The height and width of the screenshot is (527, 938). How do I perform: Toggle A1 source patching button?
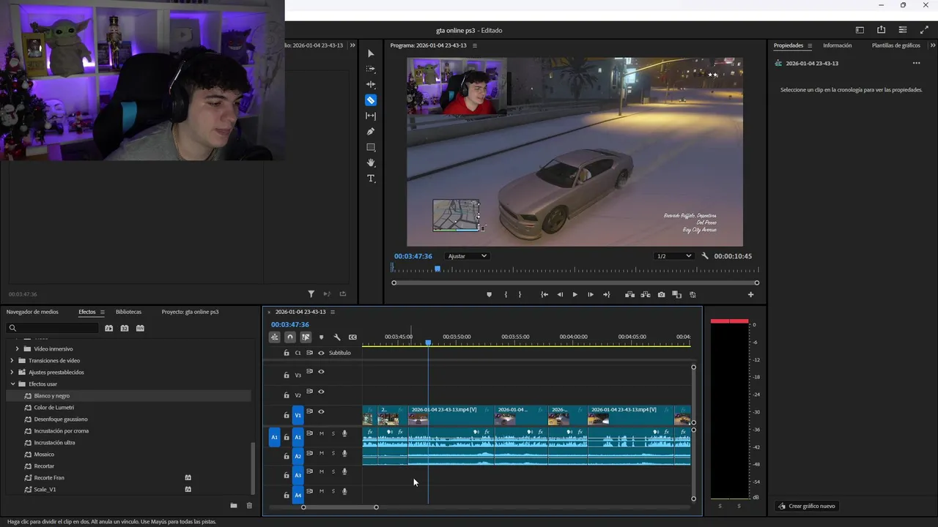coord(275,437)
